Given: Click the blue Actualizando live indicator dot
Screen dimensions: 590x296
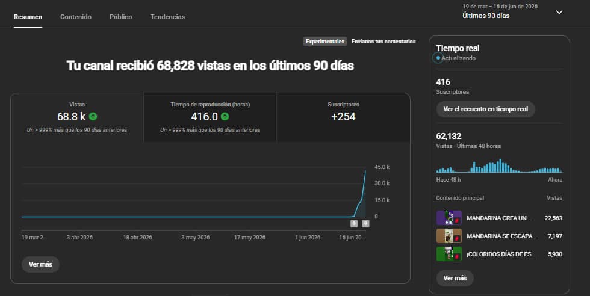Looking at the screenshot, I should [x=438, y=58].
